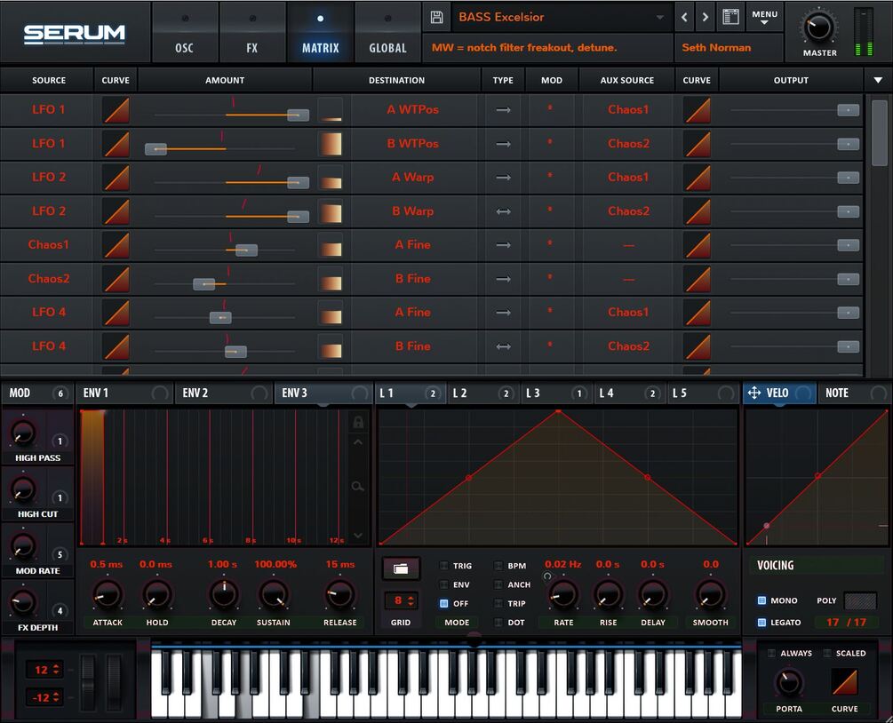Enable the LFO ENV mode checkbox

[443, 584]
